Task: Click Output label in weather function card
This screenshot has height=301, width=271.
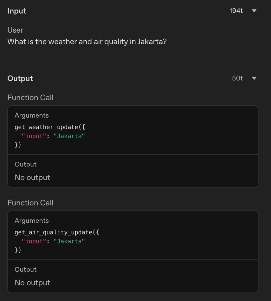Action: coord(26,164)
